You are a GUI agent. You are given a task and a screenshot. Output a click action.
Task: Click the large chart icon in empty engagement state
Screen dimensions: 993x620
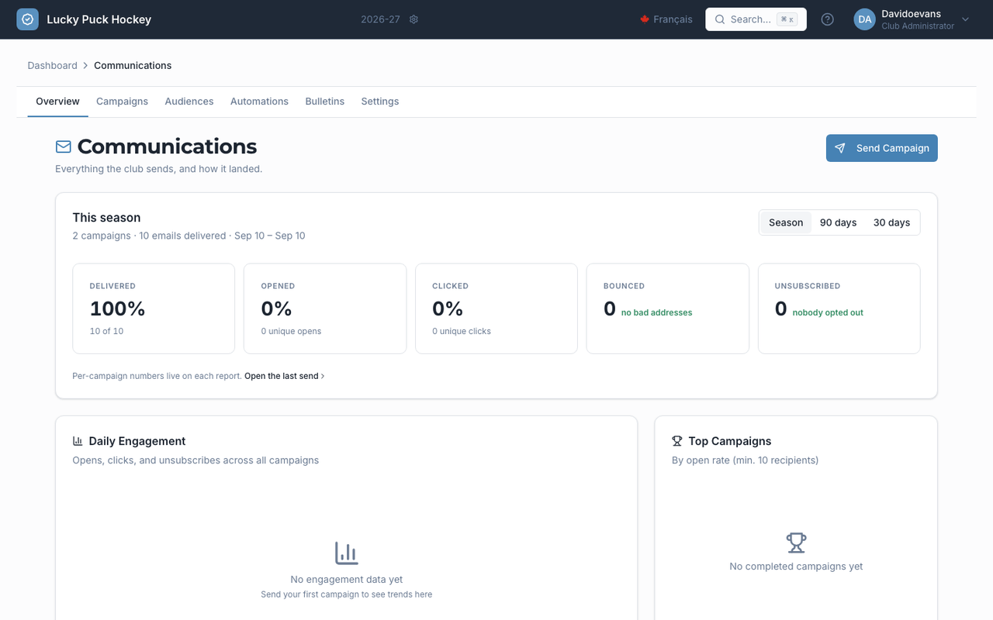[x=347, y=553]
